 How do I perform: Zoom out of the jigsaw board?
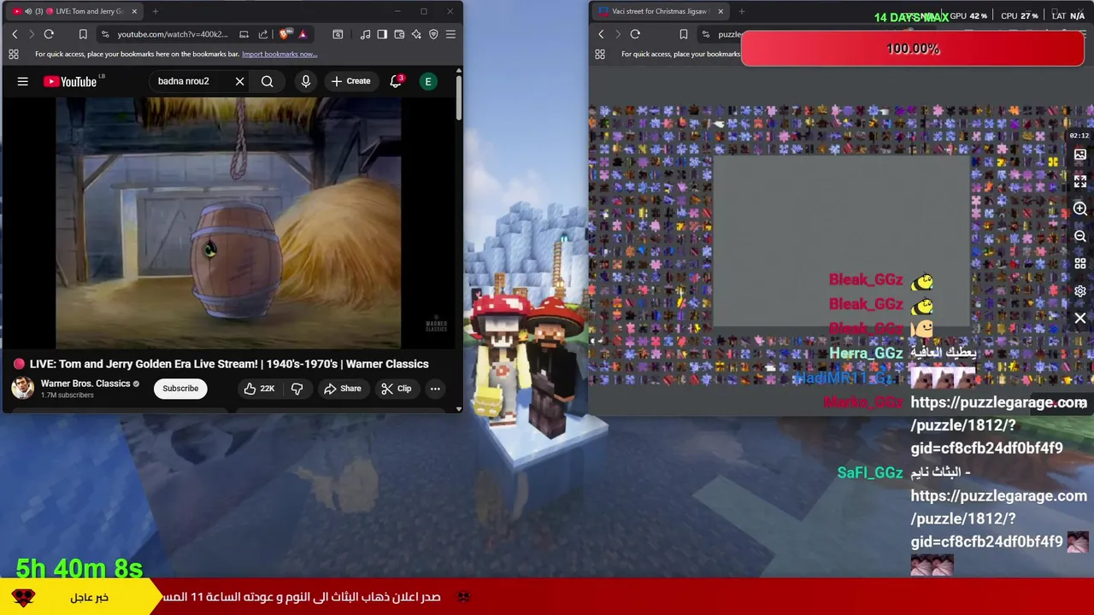[1080, 237]
